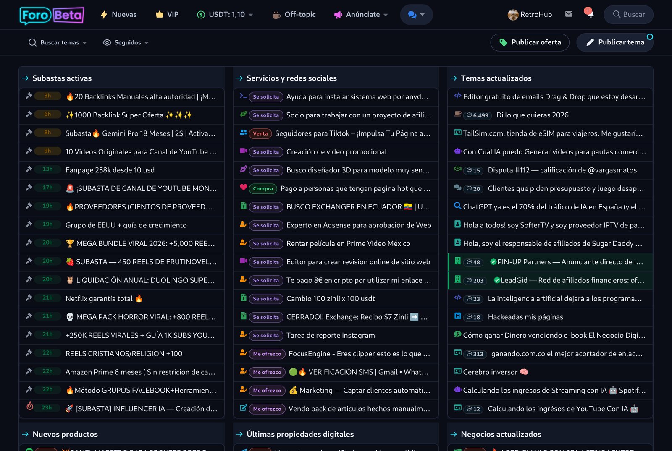Click the Venta tag on Seguidores para Tiktok

tap(260, 133)
